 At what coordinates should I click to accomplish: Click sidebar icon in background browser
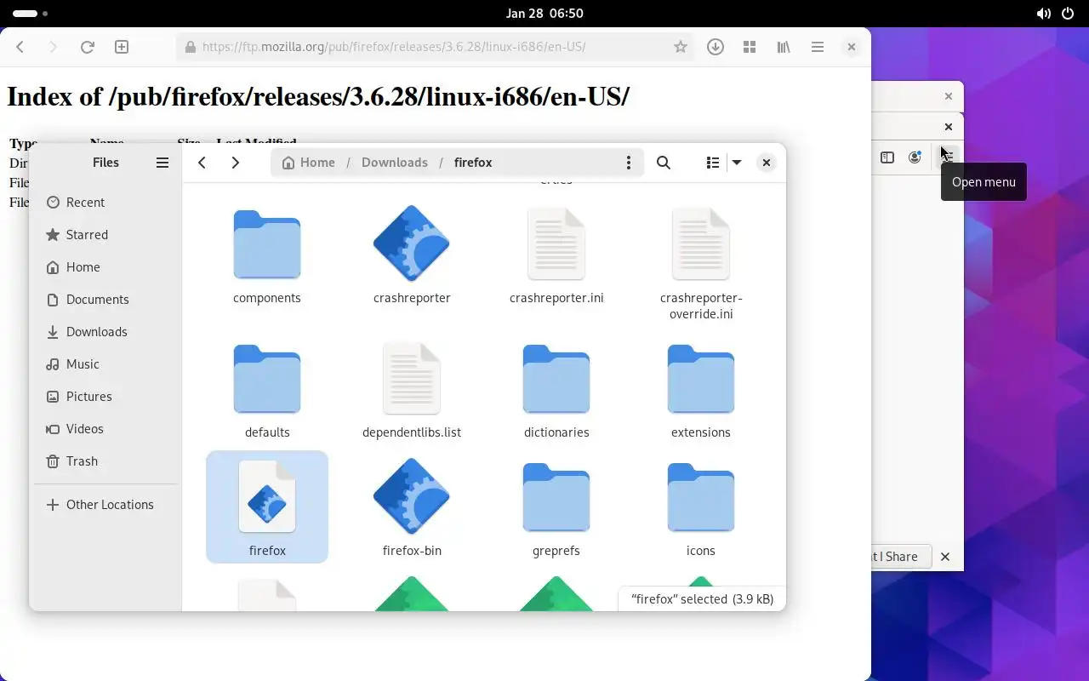pos(887,157)
